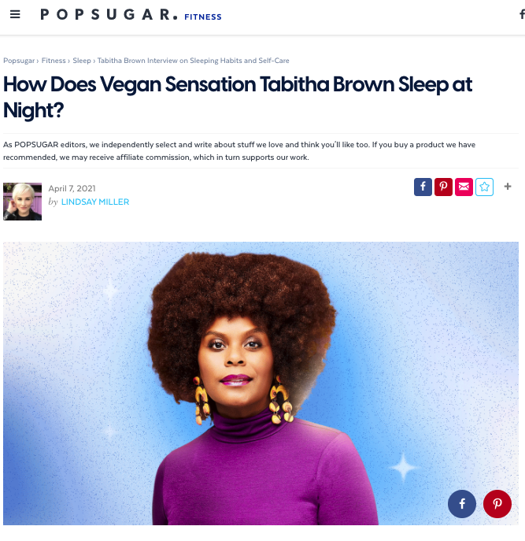
Task: Pin hero image with round Pinterest button
Action: coord(497,504)
